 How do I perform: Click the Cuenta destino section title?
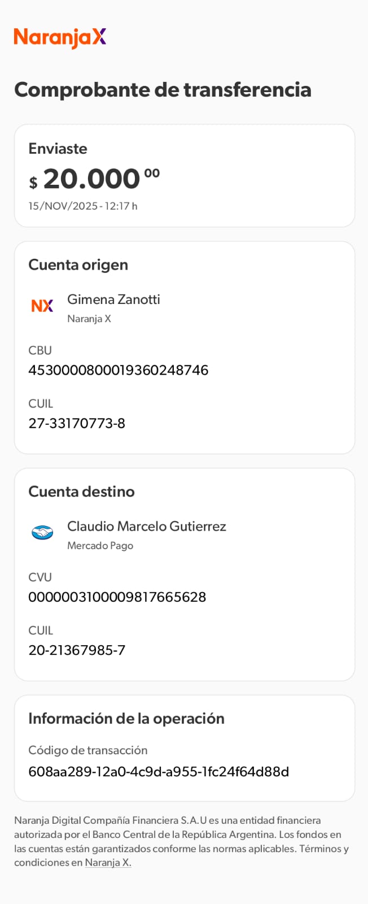pos(81,492)
